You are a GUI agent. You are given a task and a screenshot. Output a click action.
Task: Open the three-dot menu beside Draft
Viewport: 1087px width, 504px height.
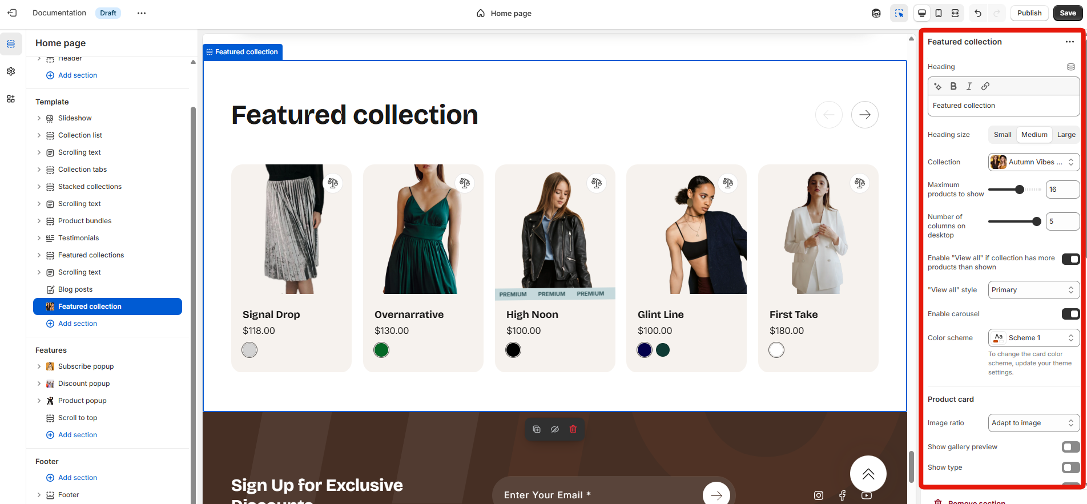tap(142, 13)
